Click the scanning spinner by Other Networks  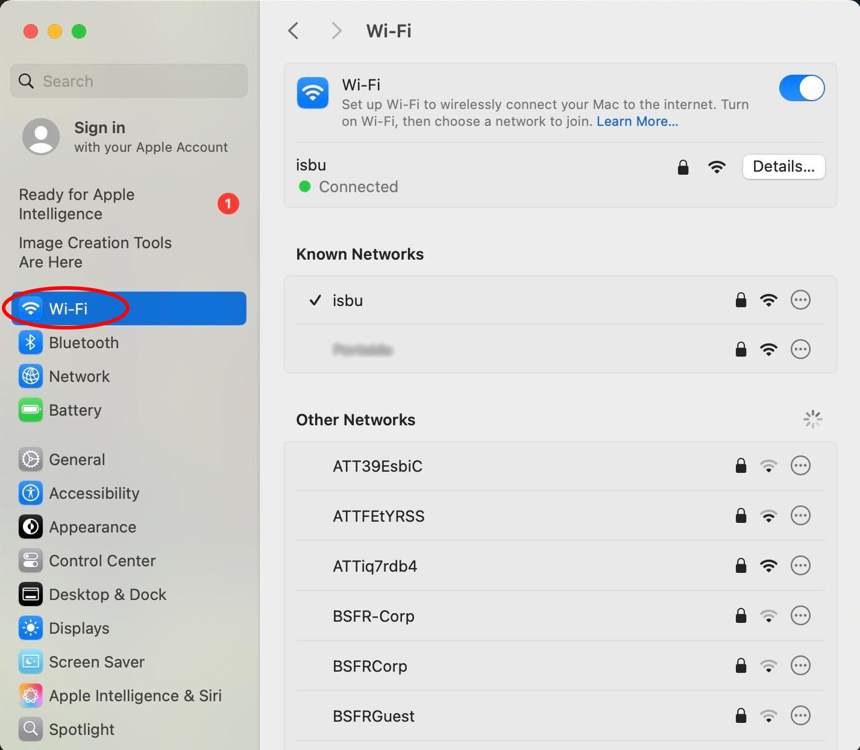pyautogui.click(x=813, y=419)
